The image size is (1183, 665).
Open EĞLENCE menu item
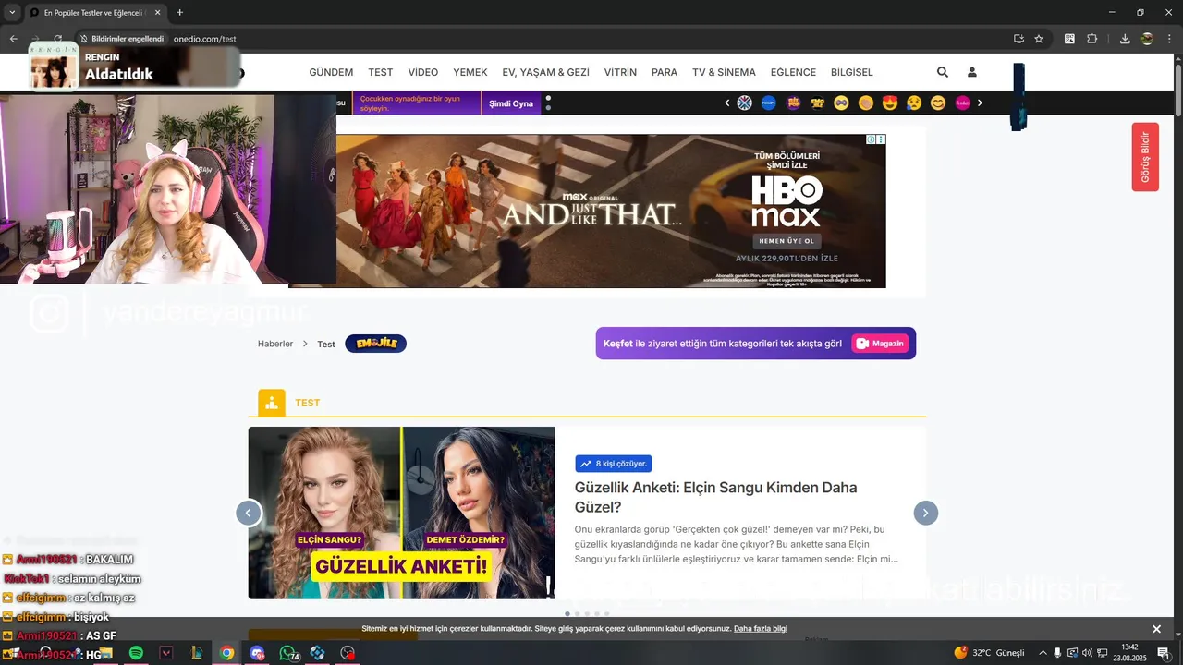793,72
